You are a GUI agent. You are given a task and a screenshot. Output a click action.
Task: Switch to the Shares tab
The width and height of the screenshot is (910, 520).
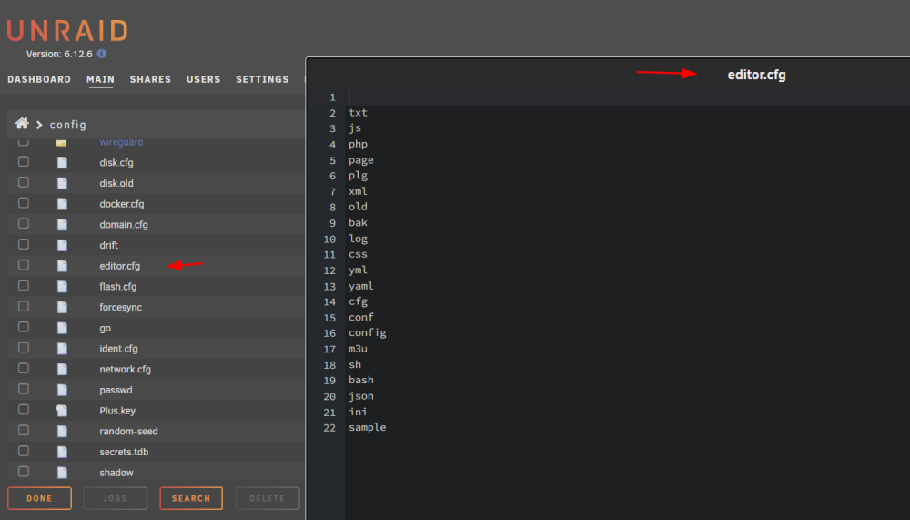150,79
